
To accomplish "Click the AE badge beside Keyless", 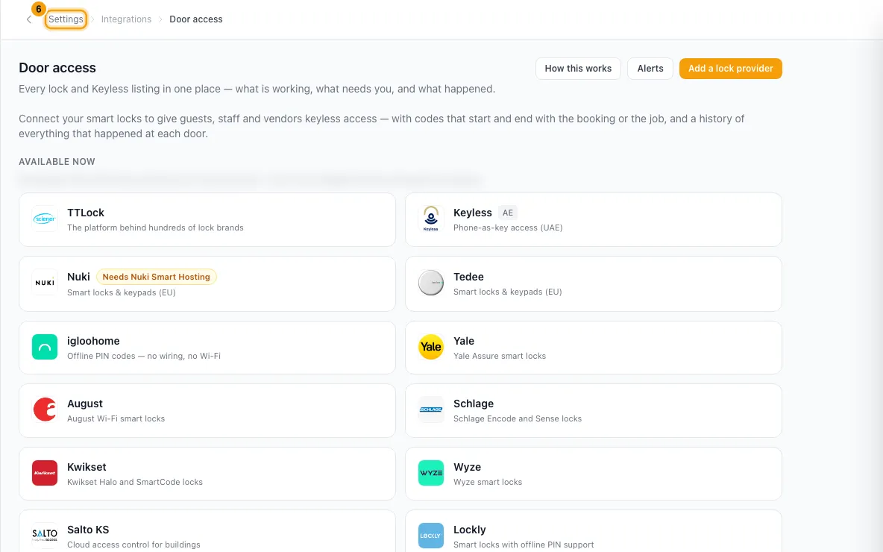I will [x=508, y=213].
